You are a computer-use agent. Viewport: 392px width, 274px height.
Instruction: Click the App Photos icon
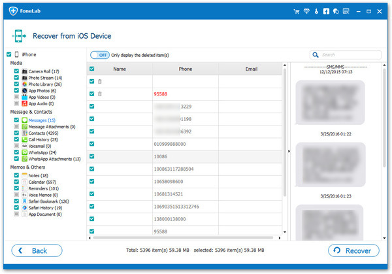(x=25, y=91)
